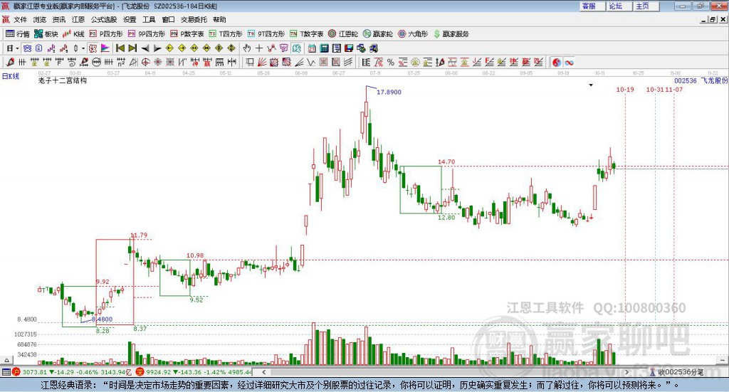The height and width of the screenshot is (392, 729).
Task: Select the red fan lines tool
Action: pyautogui.click(x=262, y=62)
